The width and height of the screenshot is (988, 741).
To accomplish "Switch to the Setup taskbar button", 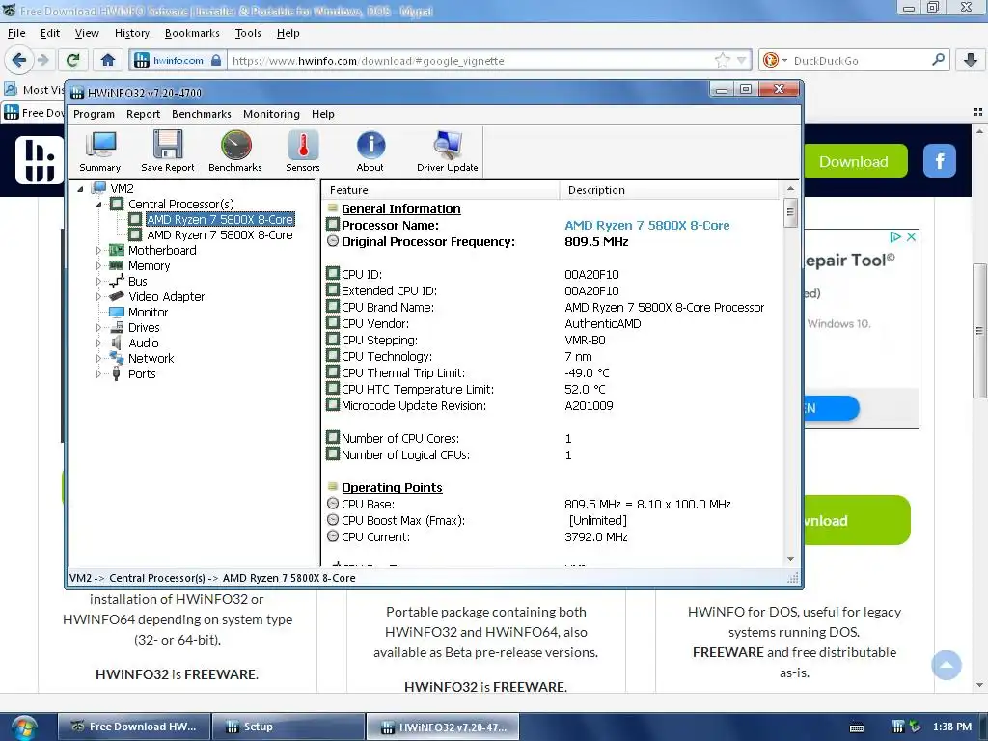I will tap(288, 727).
